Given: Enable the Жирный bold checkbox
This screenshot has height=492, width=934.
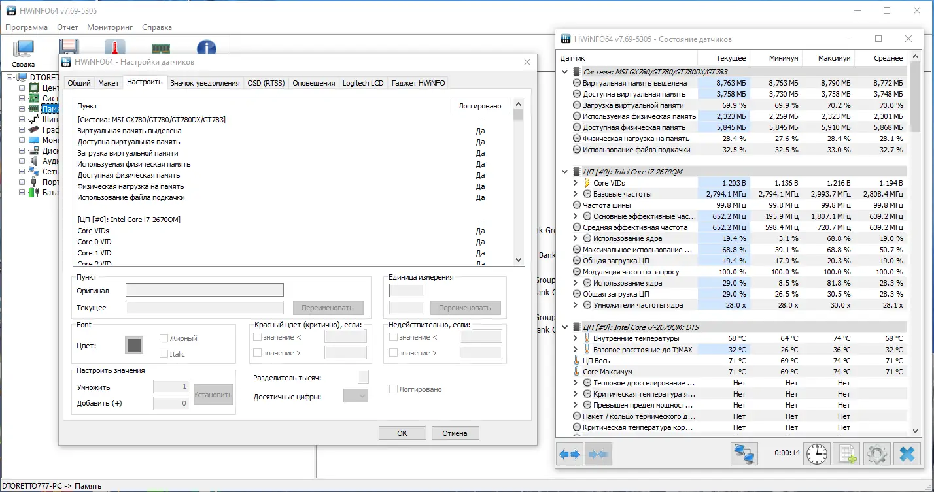Looking at the screenshot, I should (164, 338).
